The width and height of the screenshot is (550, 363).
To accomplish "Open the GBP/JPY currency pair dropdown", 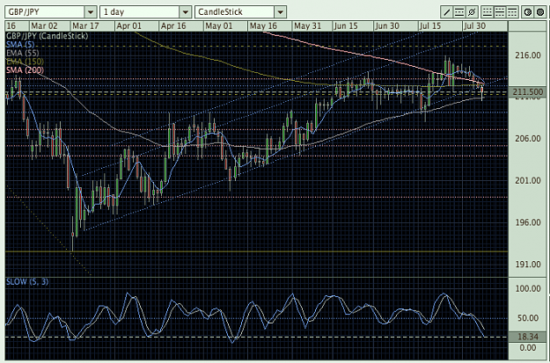I will coord(91,12).
